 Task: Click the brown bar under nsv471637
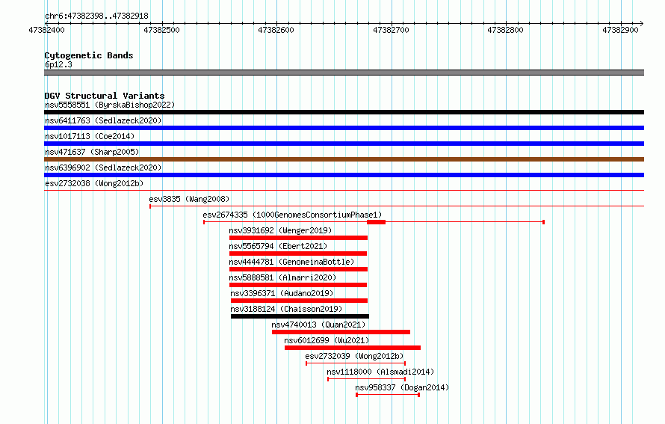[x=344, y=159]
